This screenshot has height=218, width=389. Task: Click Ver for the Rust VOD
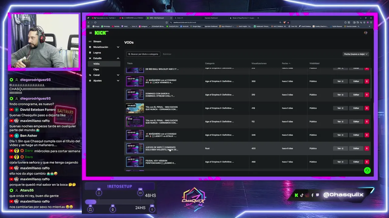click(340, 148)
